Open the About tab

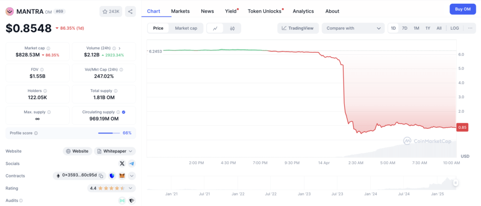click(332, 11)
